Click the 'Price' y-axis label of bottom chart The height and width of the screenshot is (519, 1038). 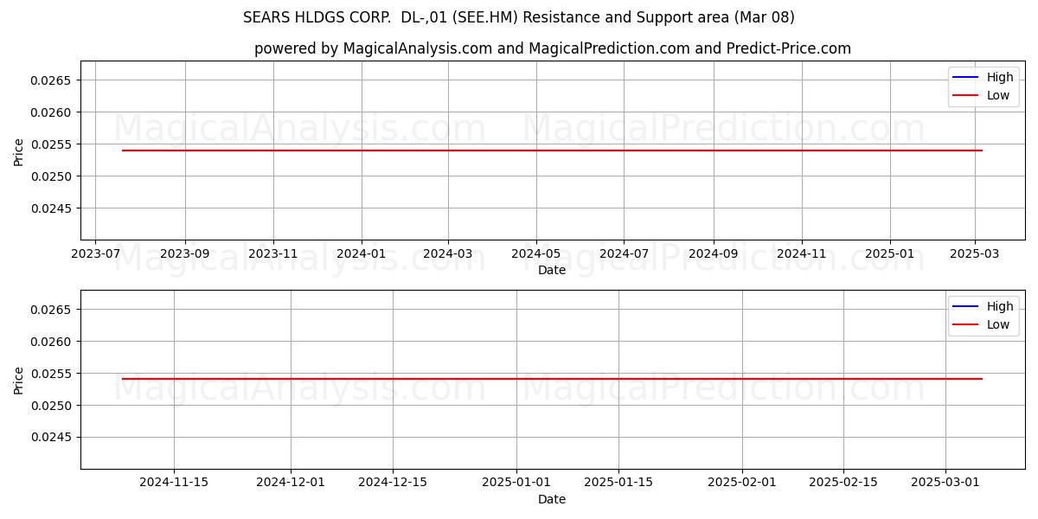(19, 380)
